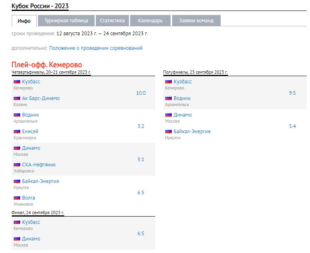The height and width of the screenshot is (253, 310).
Task: Open the 9:5 semifinal score
Action: point(292,93)
